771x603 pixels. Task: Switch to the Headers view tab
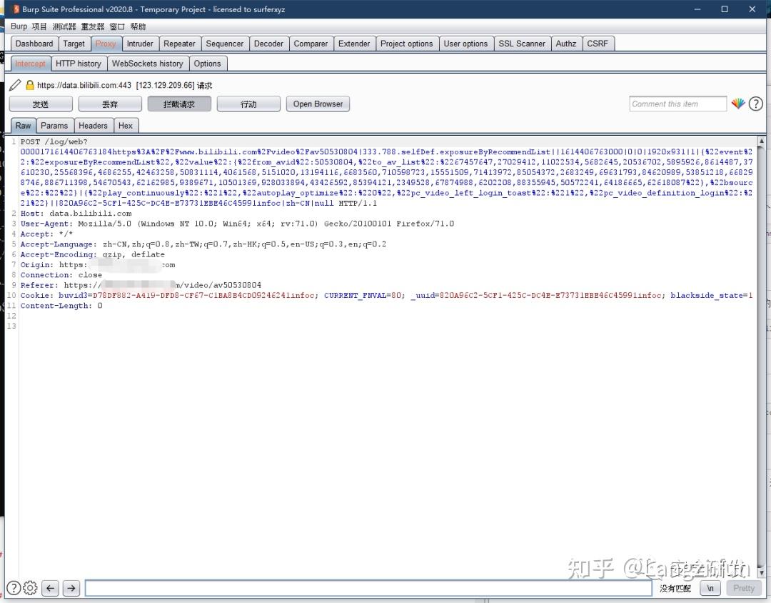point(93,126)
